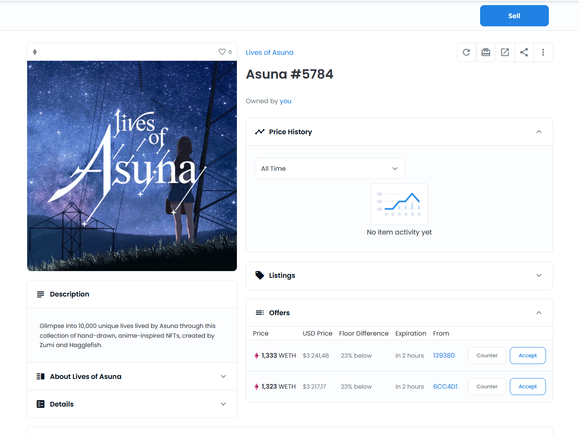
Task: Click the 'Price' column header in Offers
Action: [x=261, y=333]
